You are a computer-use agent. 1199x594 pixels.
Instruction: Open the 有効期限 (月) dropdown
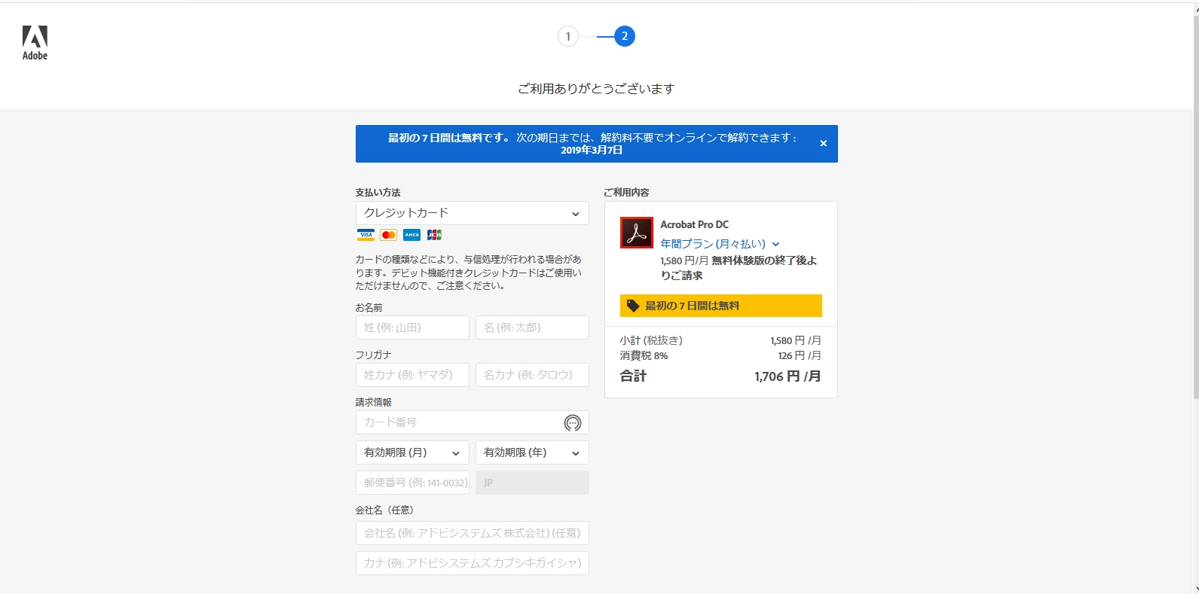point(412,452)
